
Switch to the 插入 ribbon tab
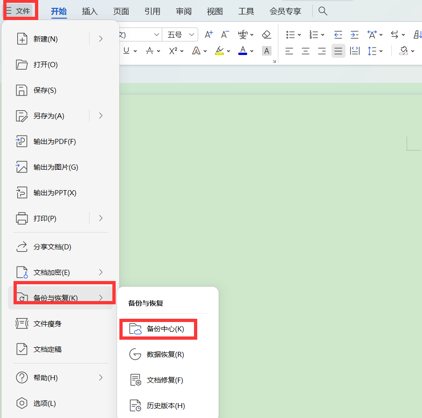[x=90, y=11]
